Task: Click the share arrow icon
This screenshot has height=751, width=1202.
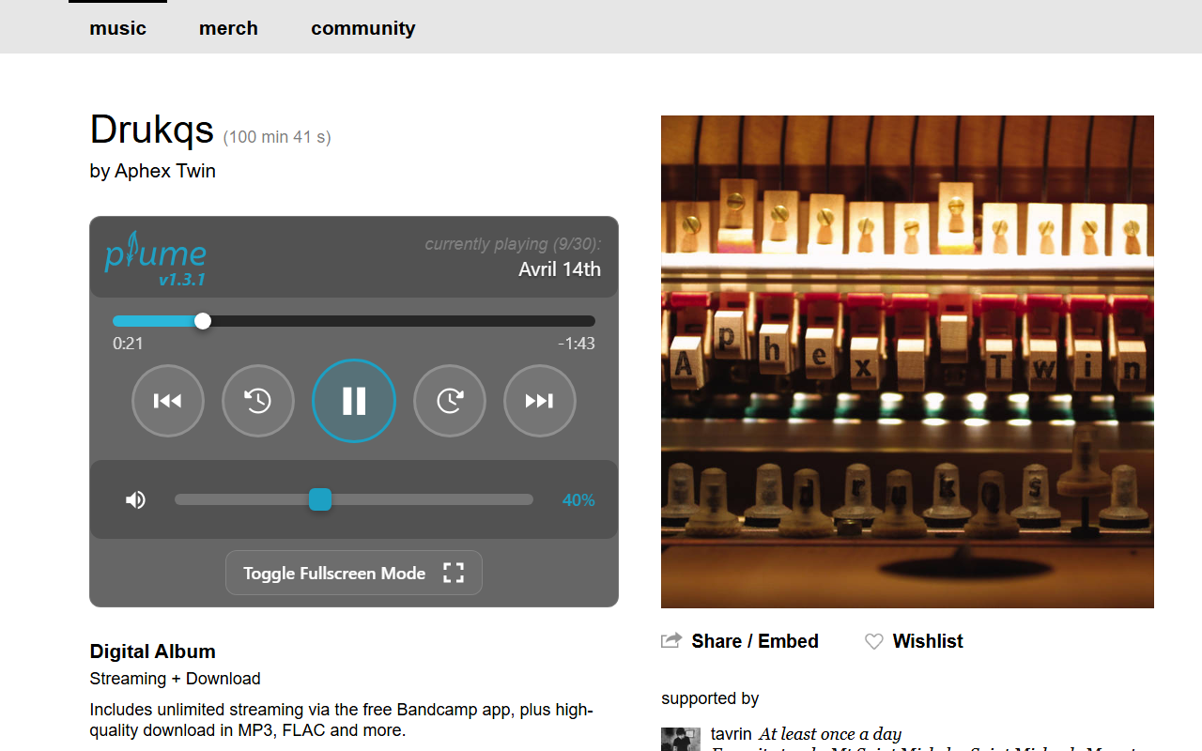Action: [671, 640]
